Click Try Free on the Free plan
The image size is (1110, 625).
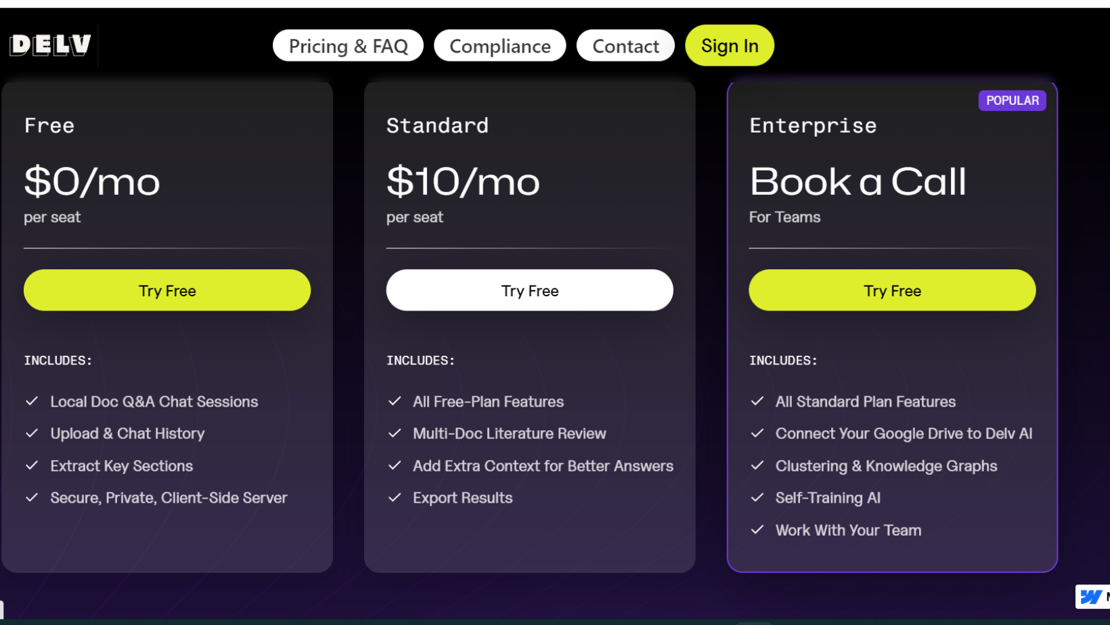[167, 291]
